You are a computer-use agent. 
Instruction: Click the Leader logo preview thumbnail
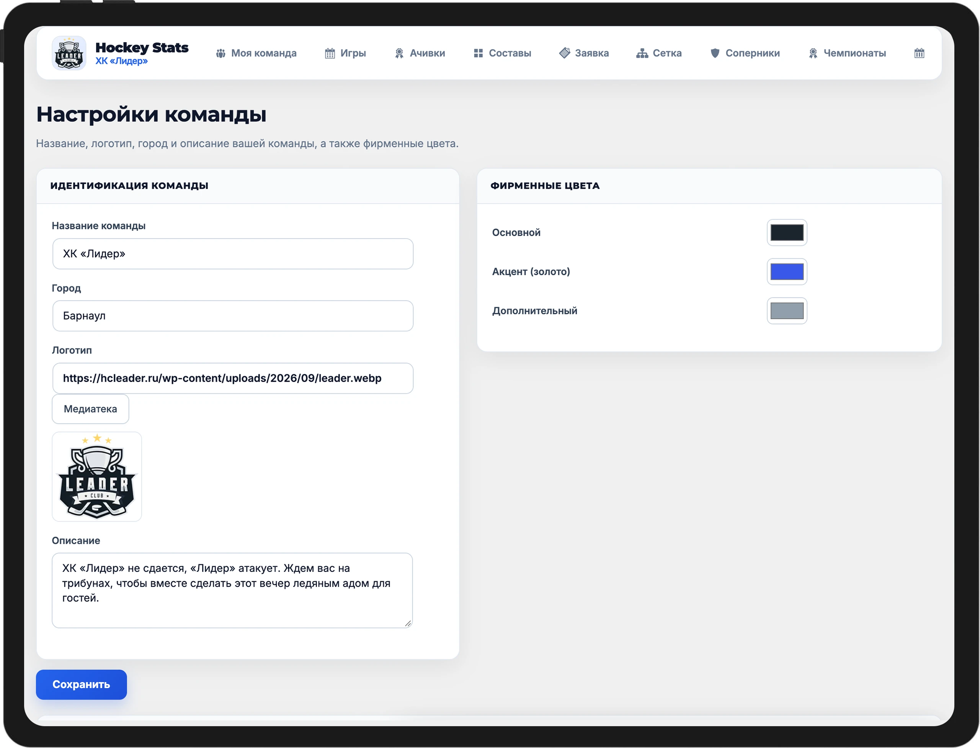[x=97, y=477]
